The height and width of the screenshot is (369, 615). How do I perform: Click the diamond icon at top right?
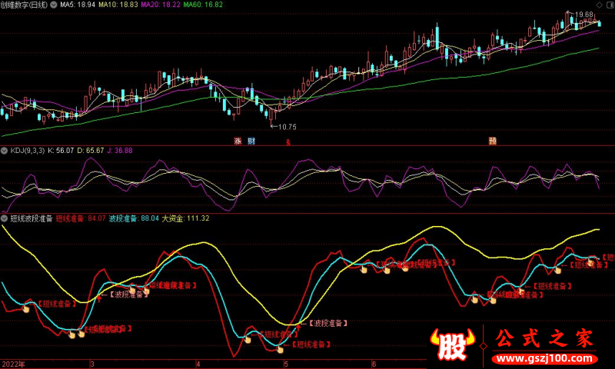[x=599, y=5]
